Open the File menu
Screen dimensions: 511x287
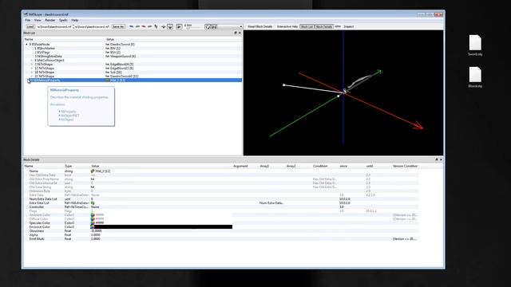click(28, 20)
